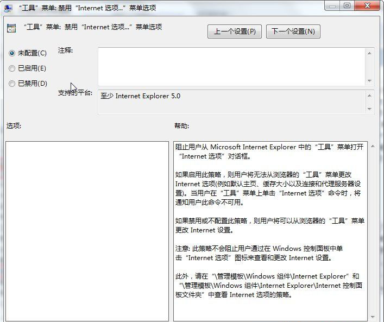Go to 上一个设置 policy

click(234, 31)
